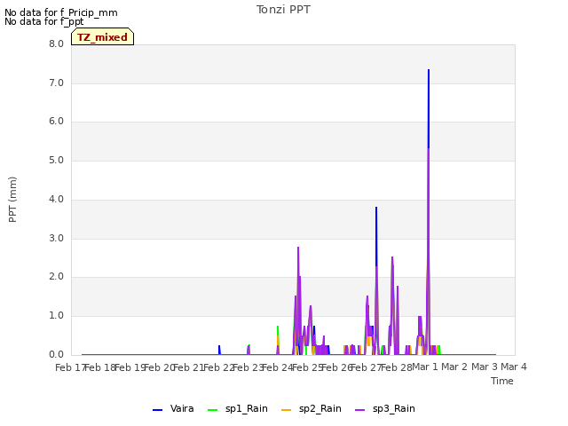Click the 0.0 y-axis tick label
The height and width of the screenshot is (426, 568).
(x=56, y=355)
